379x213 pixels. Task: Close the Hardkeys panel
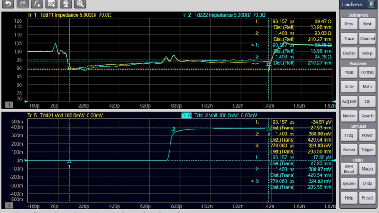(371, 4)
